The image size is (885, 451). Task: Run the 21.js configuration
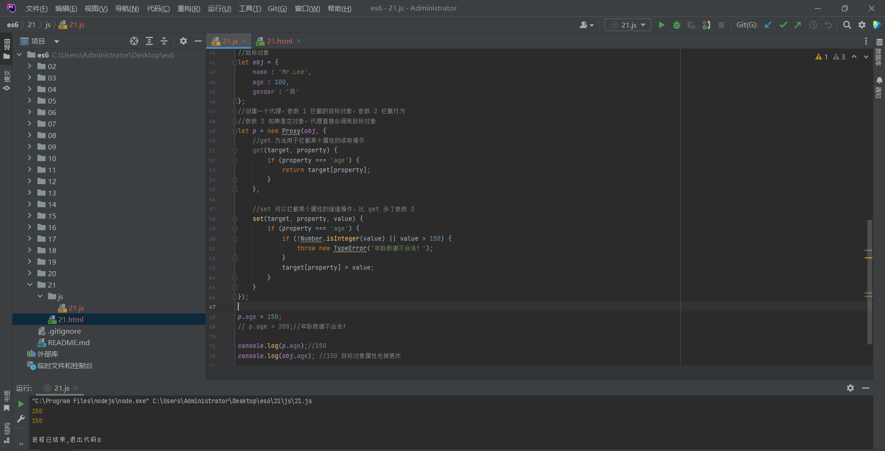point(661,25)
